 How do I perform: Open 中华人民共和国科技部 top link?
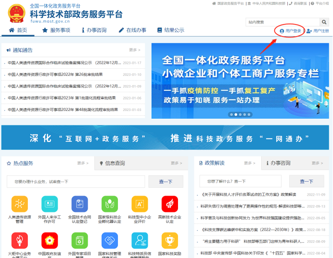[x=267, y=3]
